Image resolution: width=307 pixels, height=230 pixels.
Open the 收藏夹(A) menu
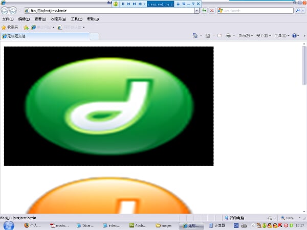click(x=58, y=19)
